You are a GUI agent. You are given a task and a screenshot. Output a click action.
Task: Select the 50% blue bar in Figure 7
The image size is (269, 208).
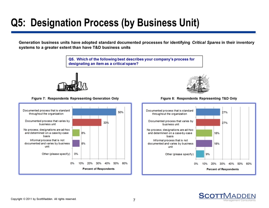(94, 112)
